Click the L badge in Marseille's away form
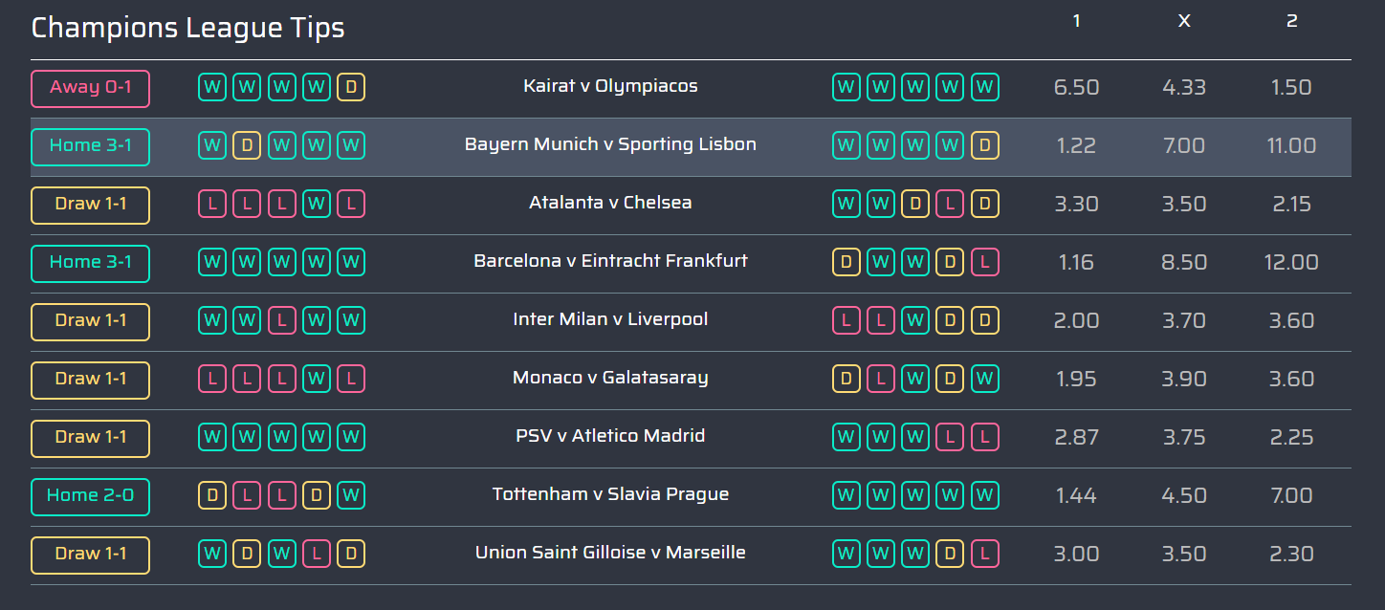 (985, 555)
